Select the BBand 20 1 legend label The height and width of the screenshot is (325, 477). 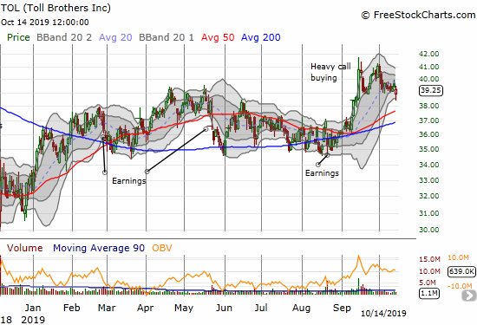(x=167, y=37)
